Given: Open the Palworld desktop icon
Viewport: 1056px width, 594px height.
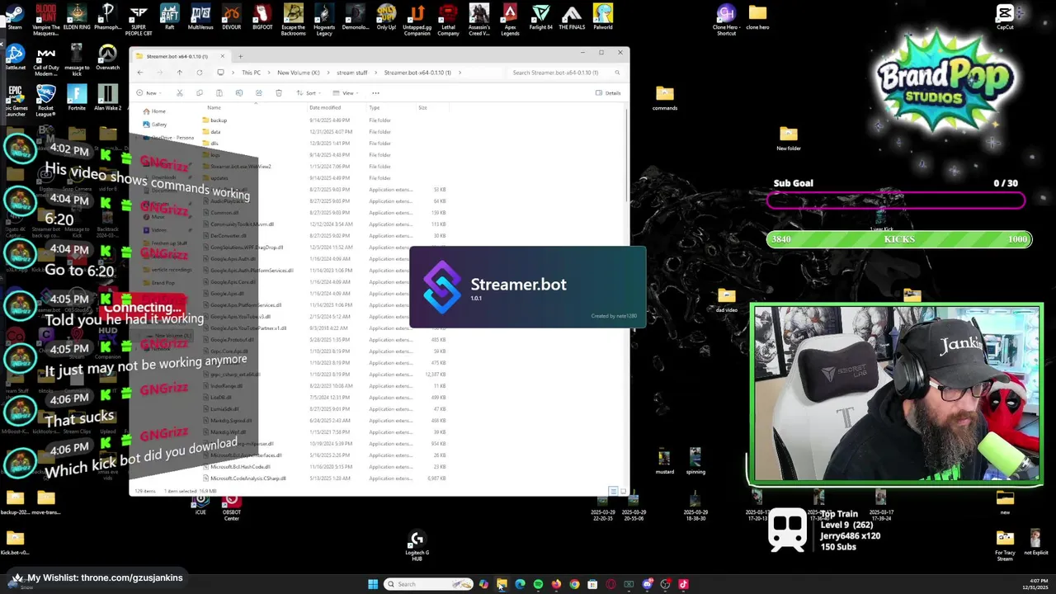Looking at the screenshot, I should click(603, 16).
